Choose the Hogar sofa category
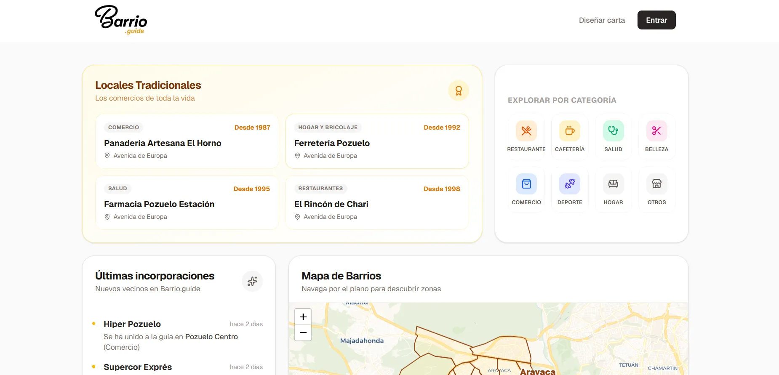Viewport: 779px width, 375px height. 613,184
